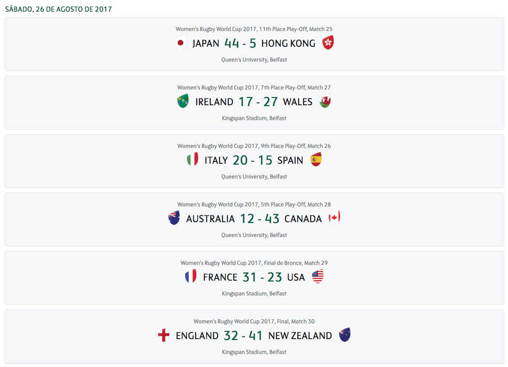Open the Ireland 17 - 27 Wales score
508x367 pixels.
(x=258, y=102)
